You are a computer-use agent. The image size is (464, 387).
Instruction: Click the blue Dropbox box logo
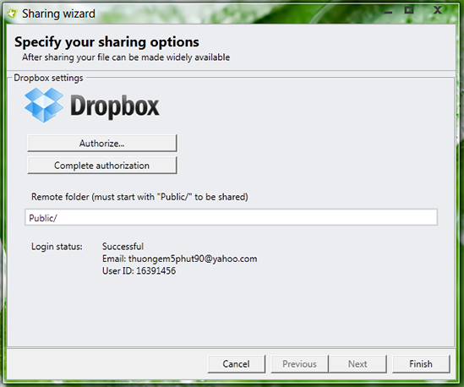point(44,105)
